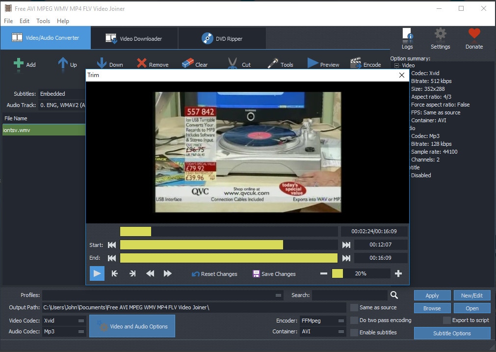
Task: Click the Subtitle Options button
Action: [452, 333]
